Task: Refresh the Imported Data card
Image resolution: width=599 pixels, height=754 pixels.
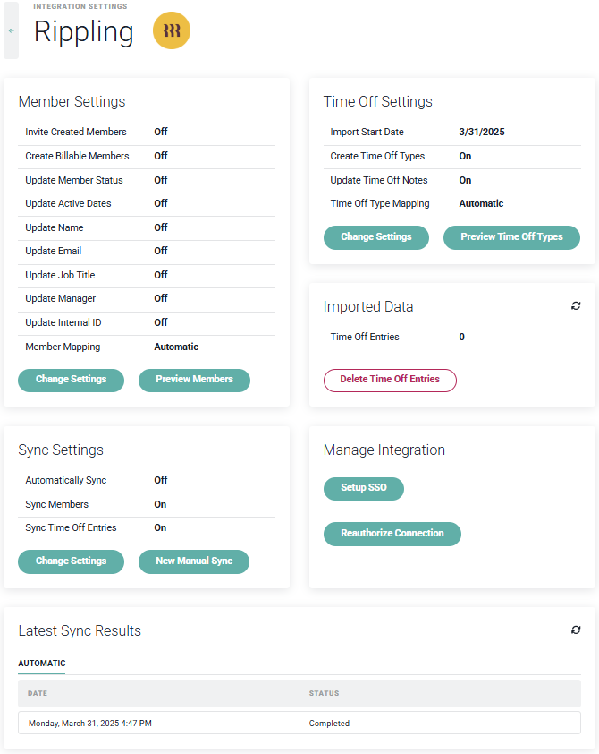Action: (576, 306)
